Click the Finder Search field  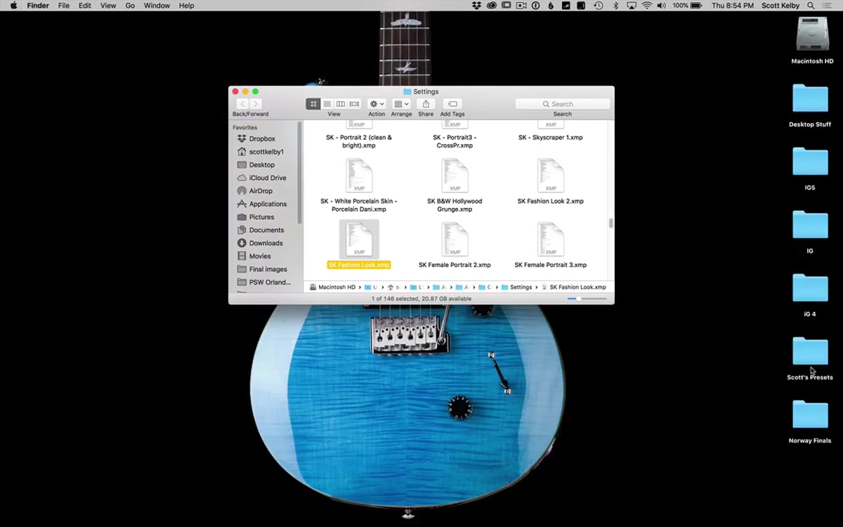[563, 104]
